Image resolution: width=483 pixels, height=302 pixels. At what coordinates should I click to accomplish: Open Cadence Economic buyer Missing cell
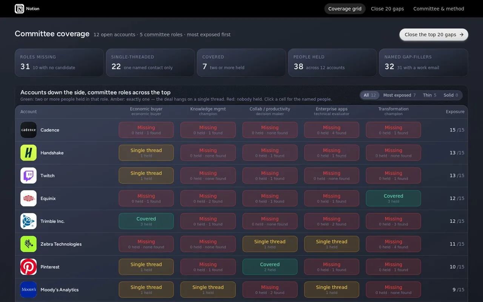(x=146, y=130)
